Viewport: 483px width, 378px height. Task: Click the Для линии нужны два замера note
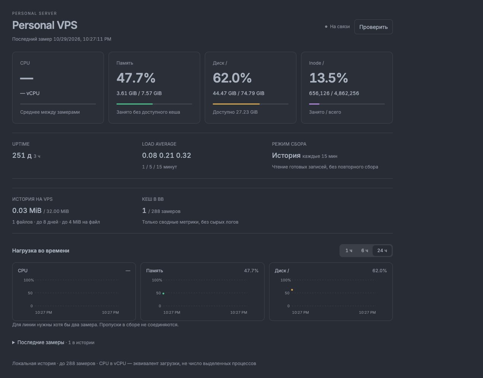pos(95,325)
